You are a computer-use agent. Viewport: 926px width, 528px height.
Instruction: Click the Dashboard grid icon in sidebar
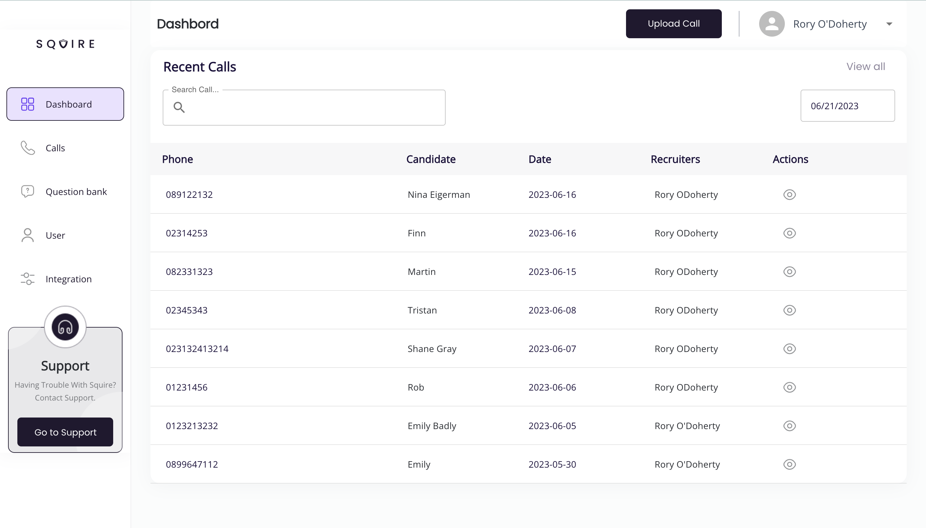click(x=28, y=104)
